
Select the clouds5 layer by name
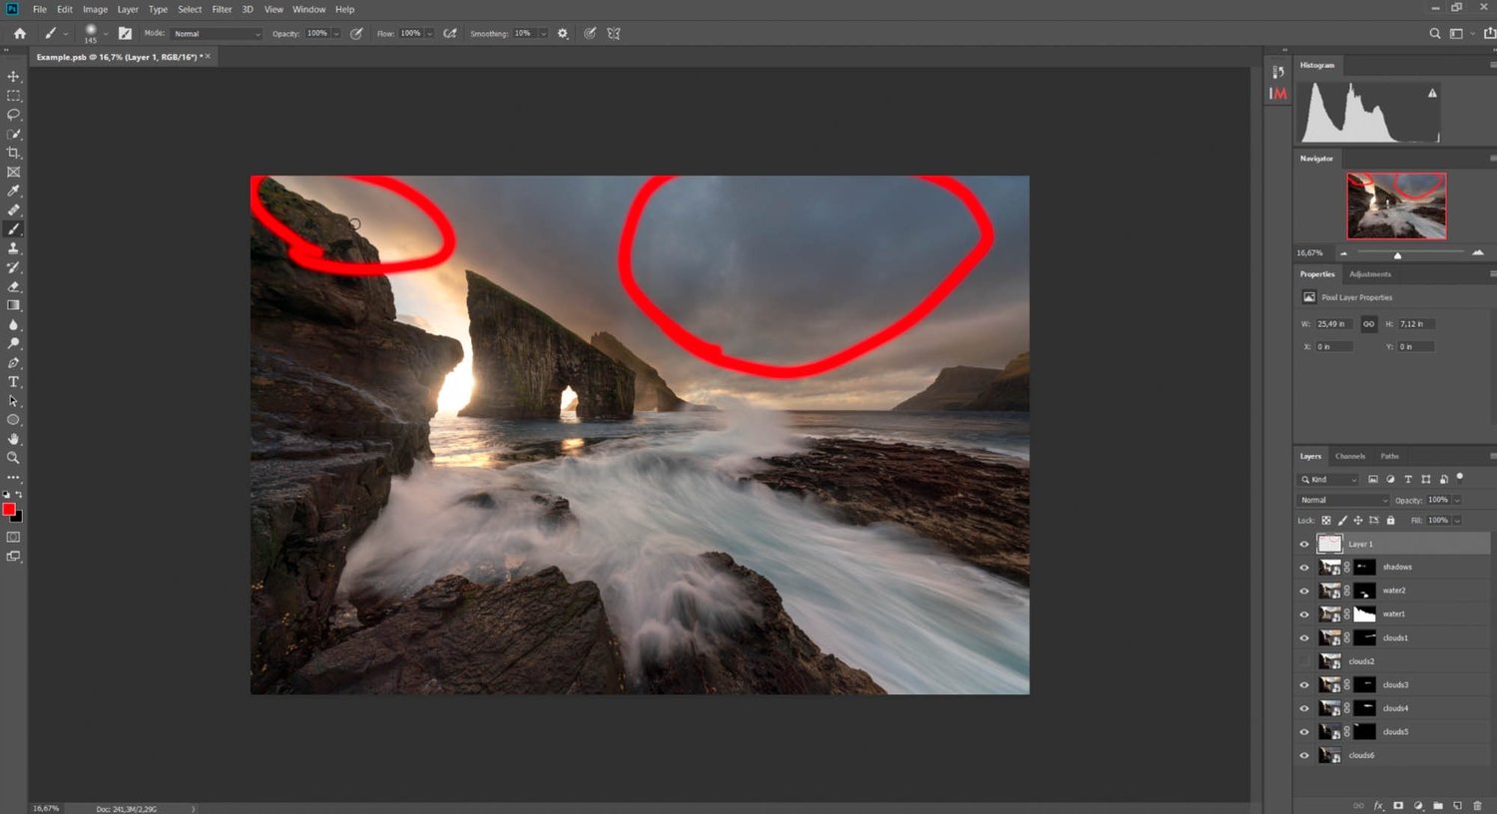[x=1395, y=731]
